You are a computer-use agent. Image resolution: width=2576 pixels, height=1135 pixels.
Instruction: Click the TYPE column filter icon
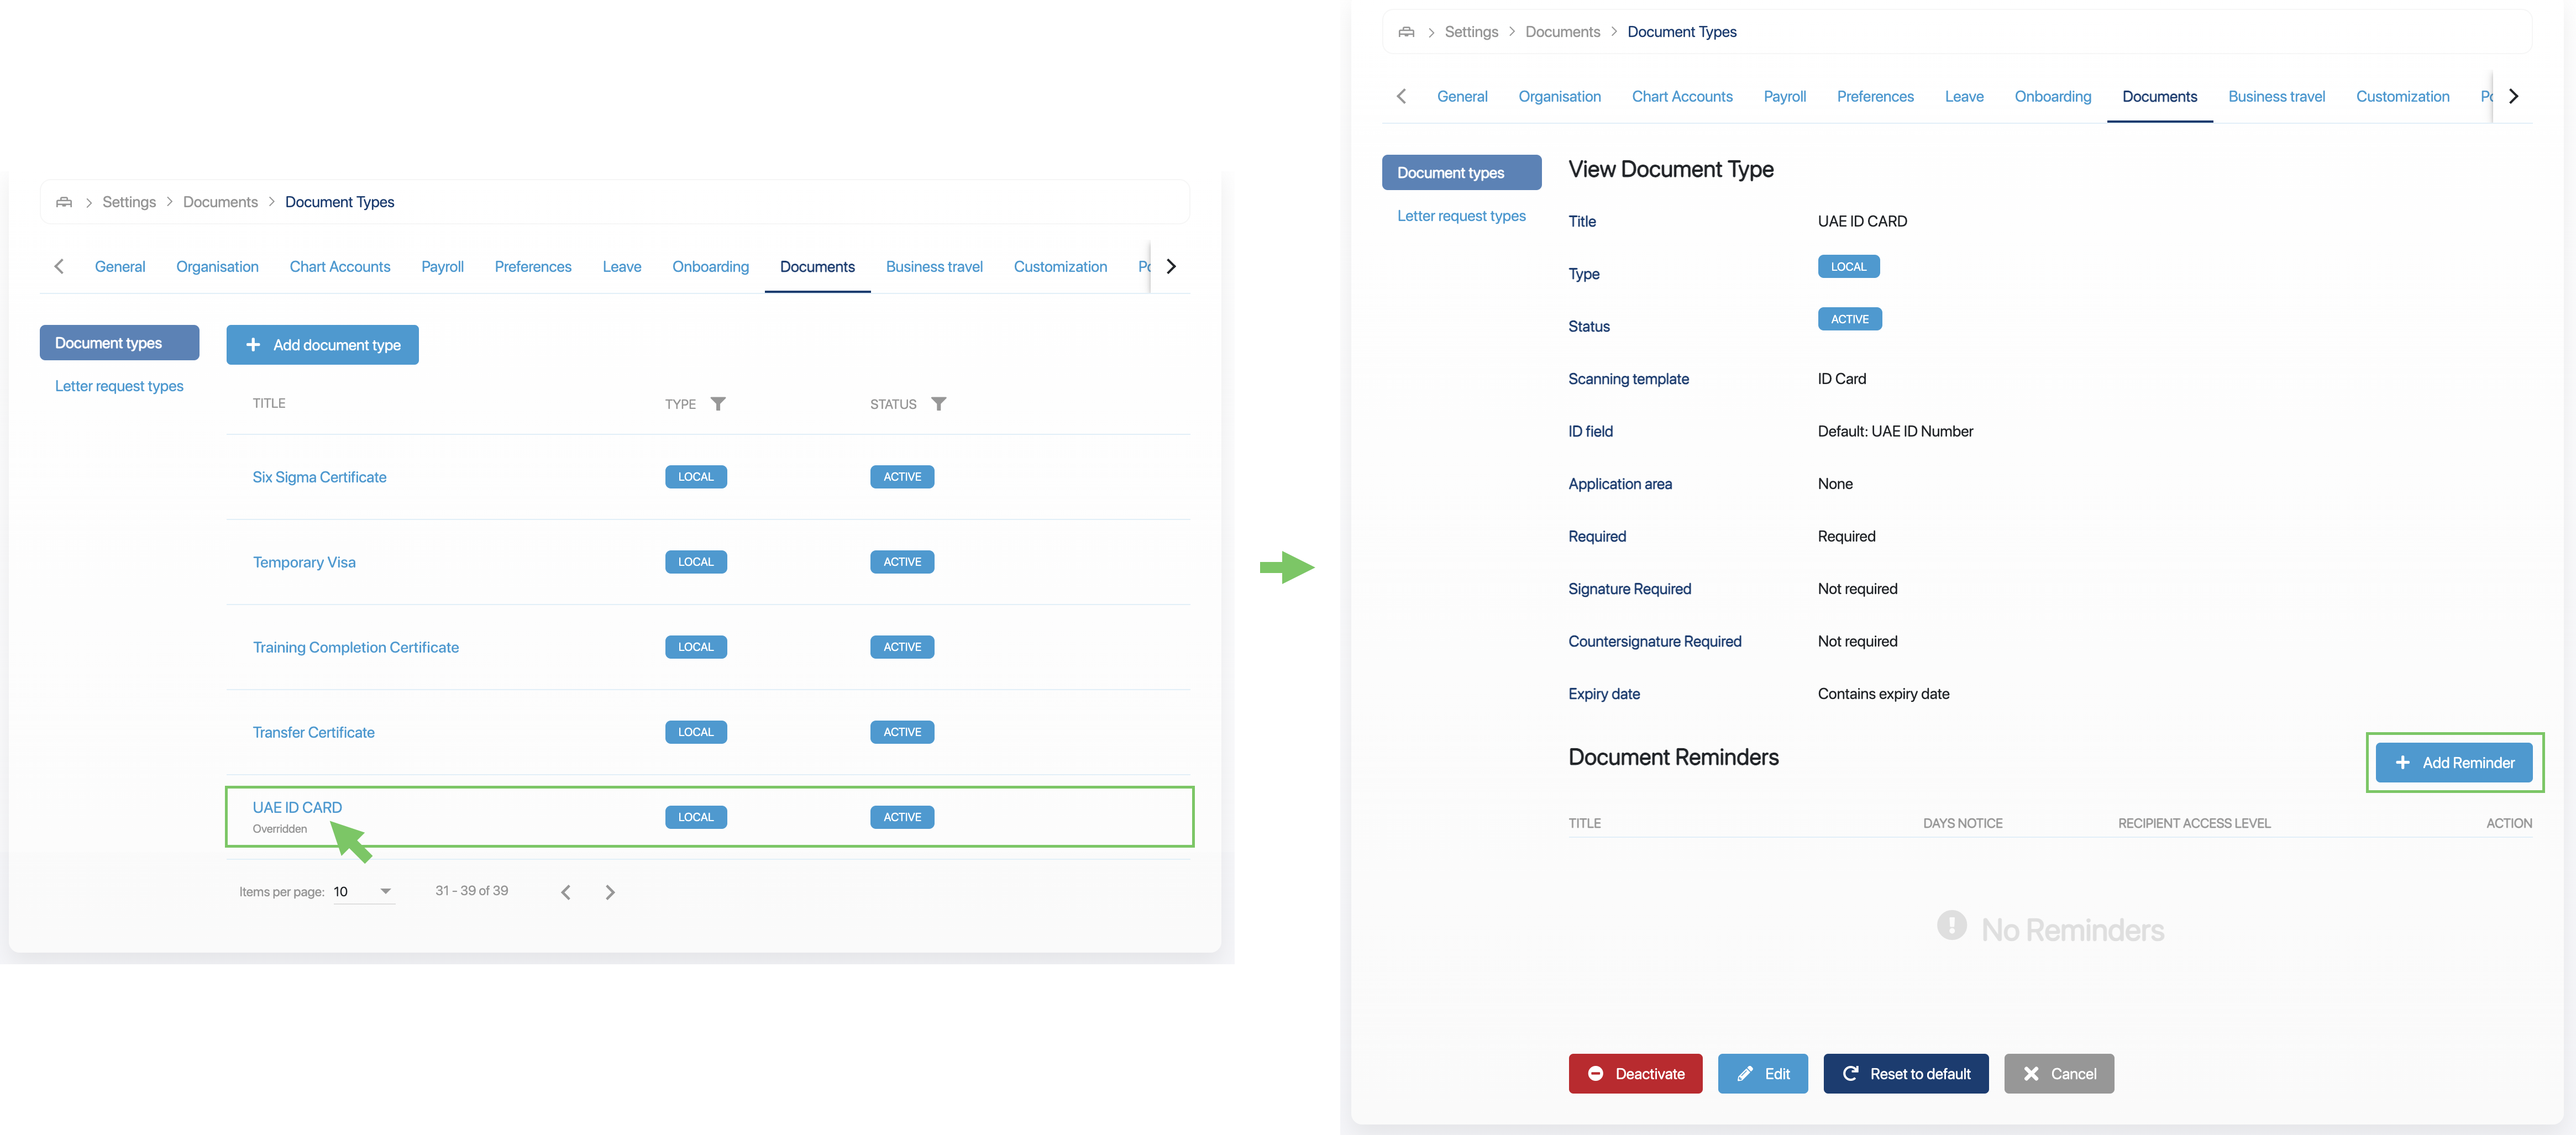[718, 404]
